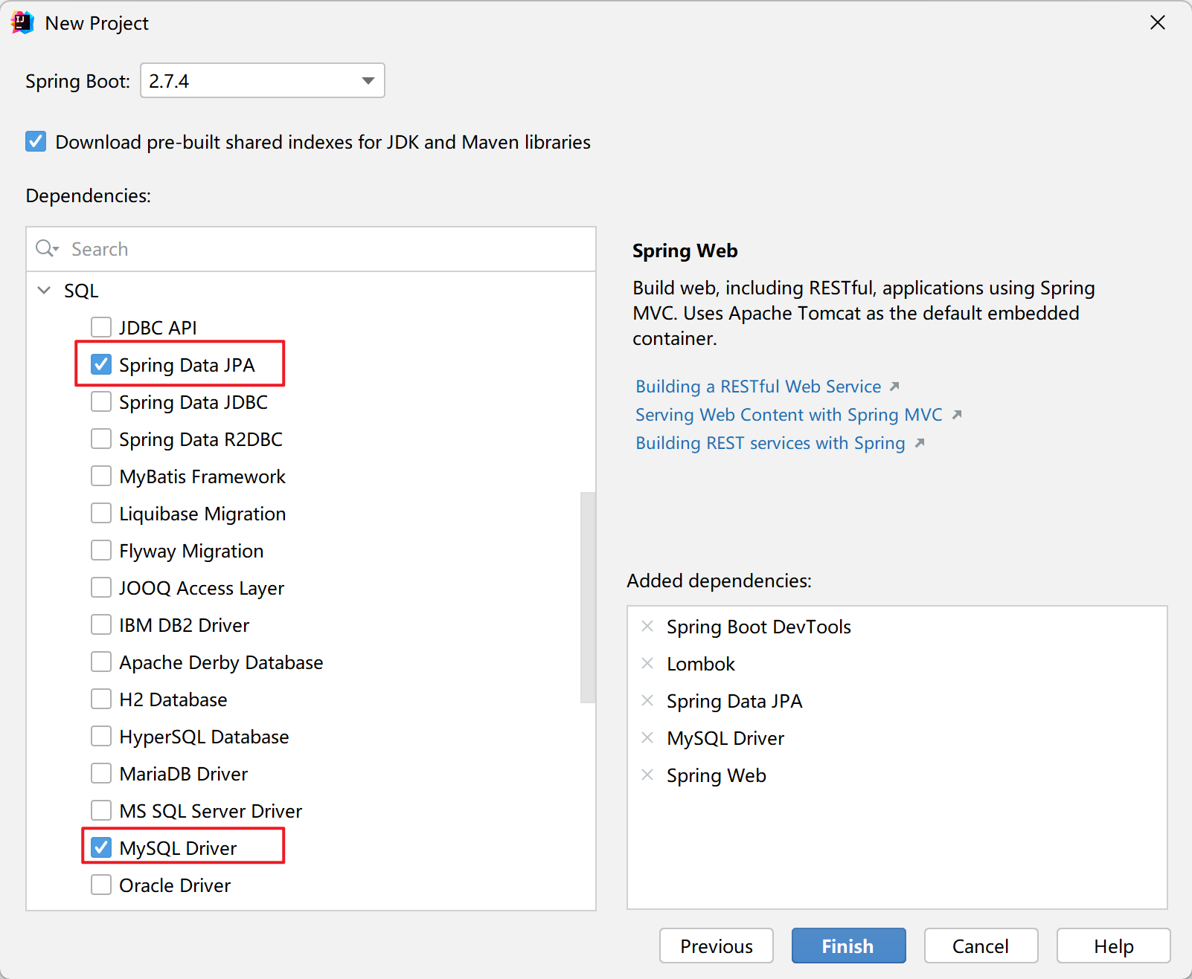Remove Spring Boot DevTools from added dependencies
This screenshot has width=1192, height=979.
647,626
